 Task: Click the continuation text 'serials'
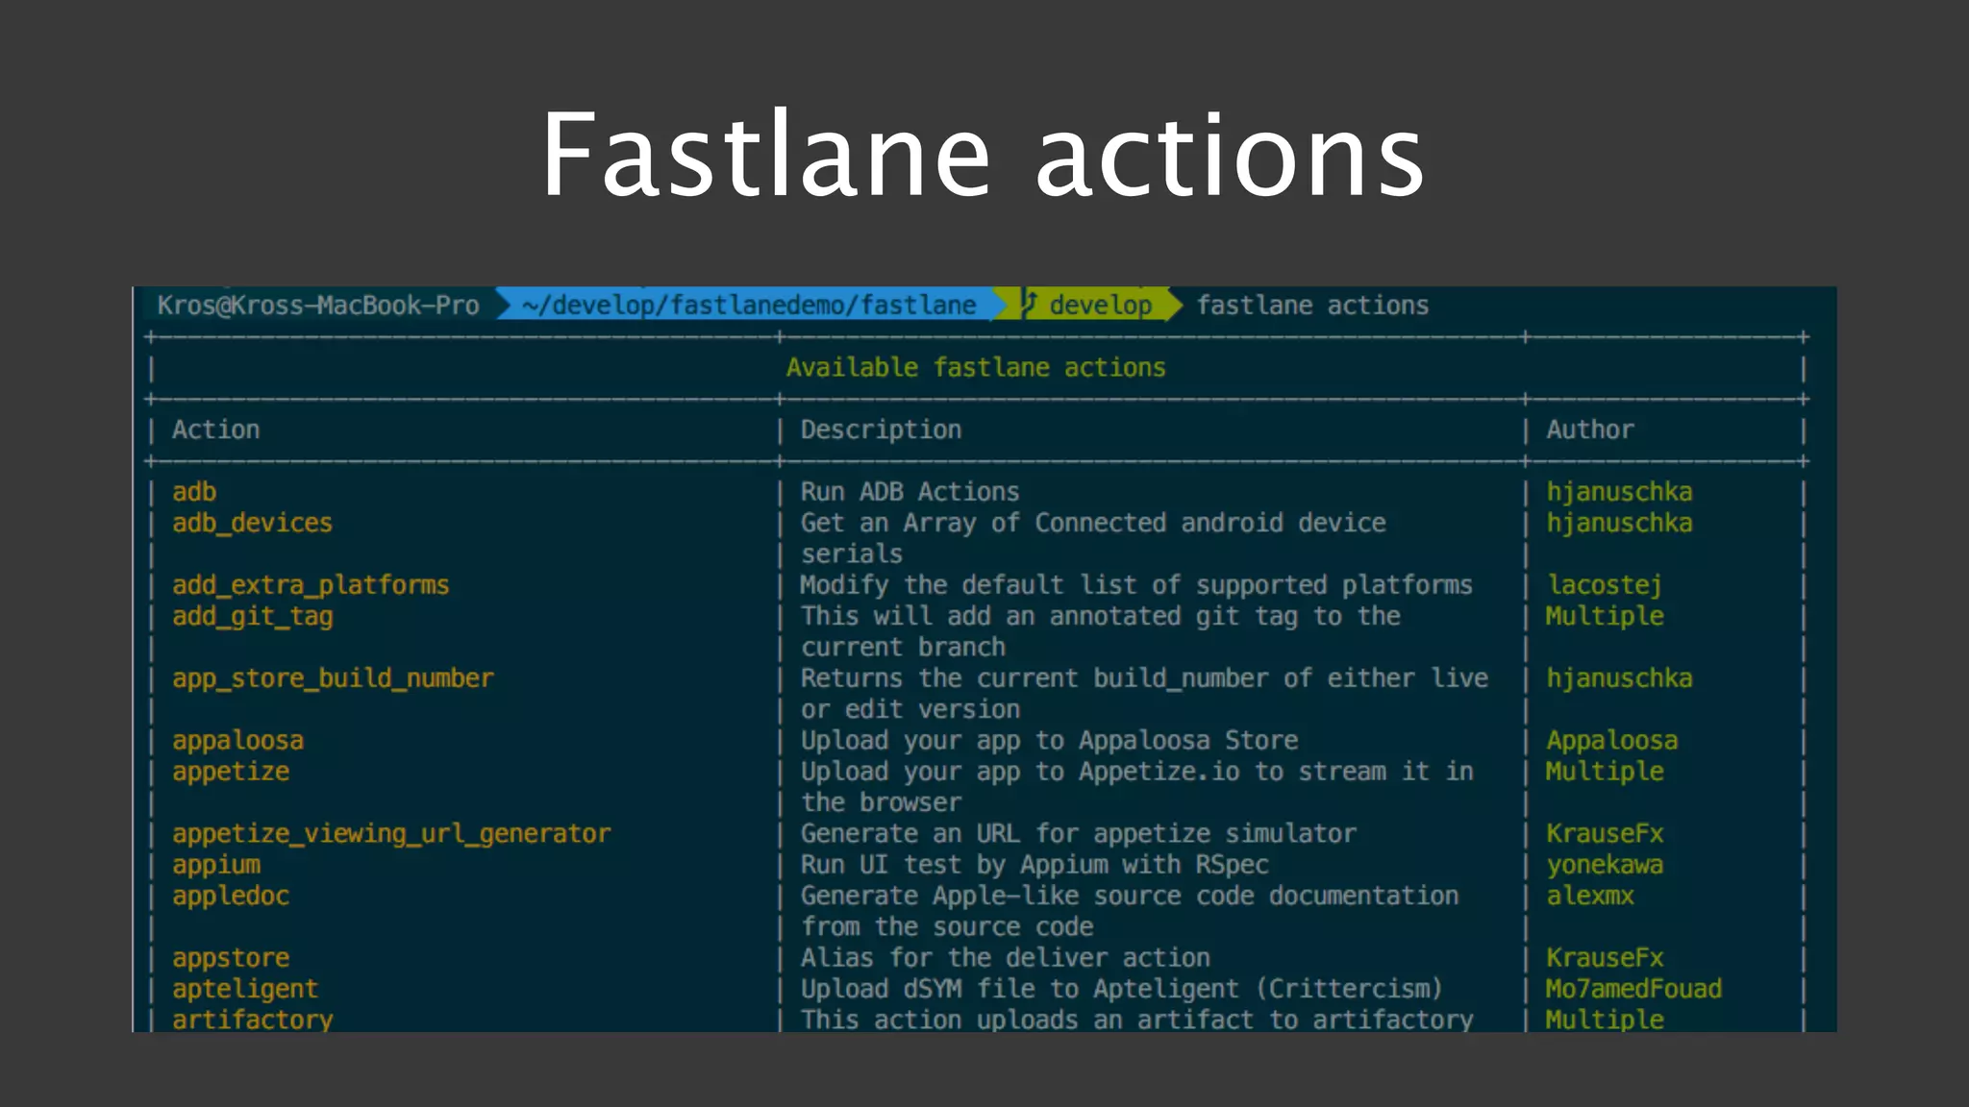852,554
